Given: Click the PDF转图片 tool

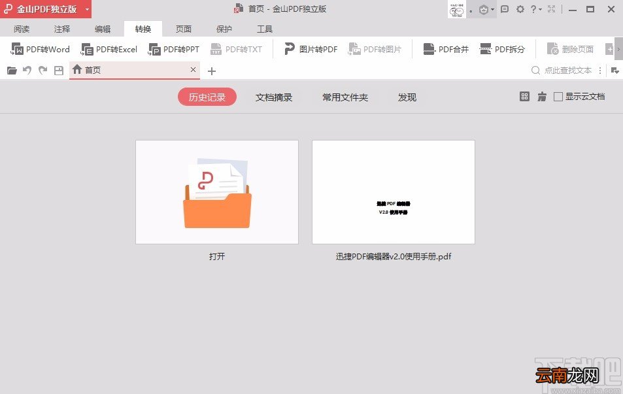Looking at the screenshot, I should 375,49.
